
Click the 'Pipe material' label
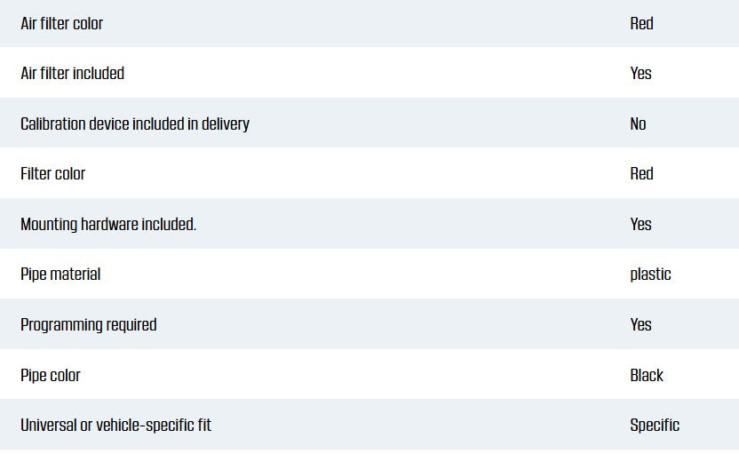[60, 274]
